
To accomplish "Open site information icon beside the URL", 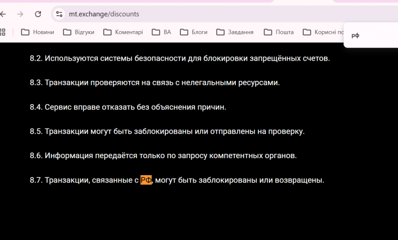I will click(x=59, y=14).
